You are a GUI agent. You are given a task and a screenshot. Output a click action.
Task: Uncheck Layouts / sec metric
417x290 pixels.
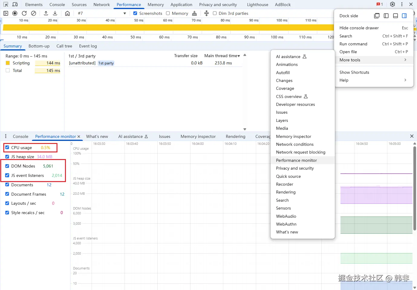pos(7,203)
